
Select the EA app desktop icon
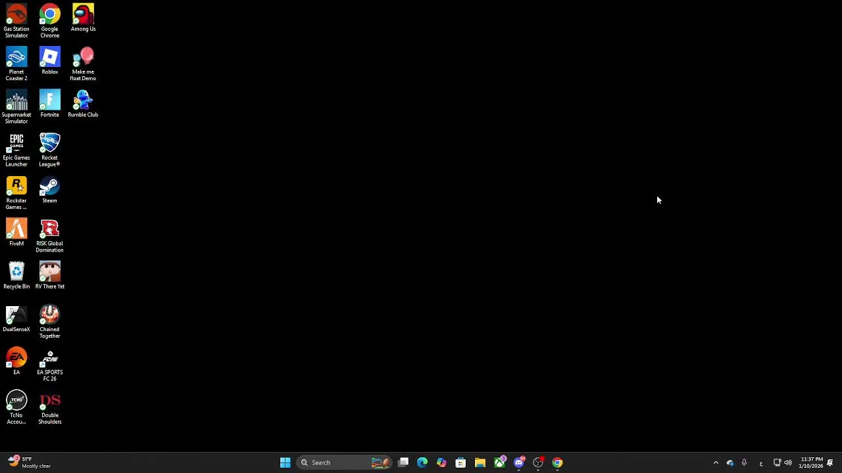point(16,361)
